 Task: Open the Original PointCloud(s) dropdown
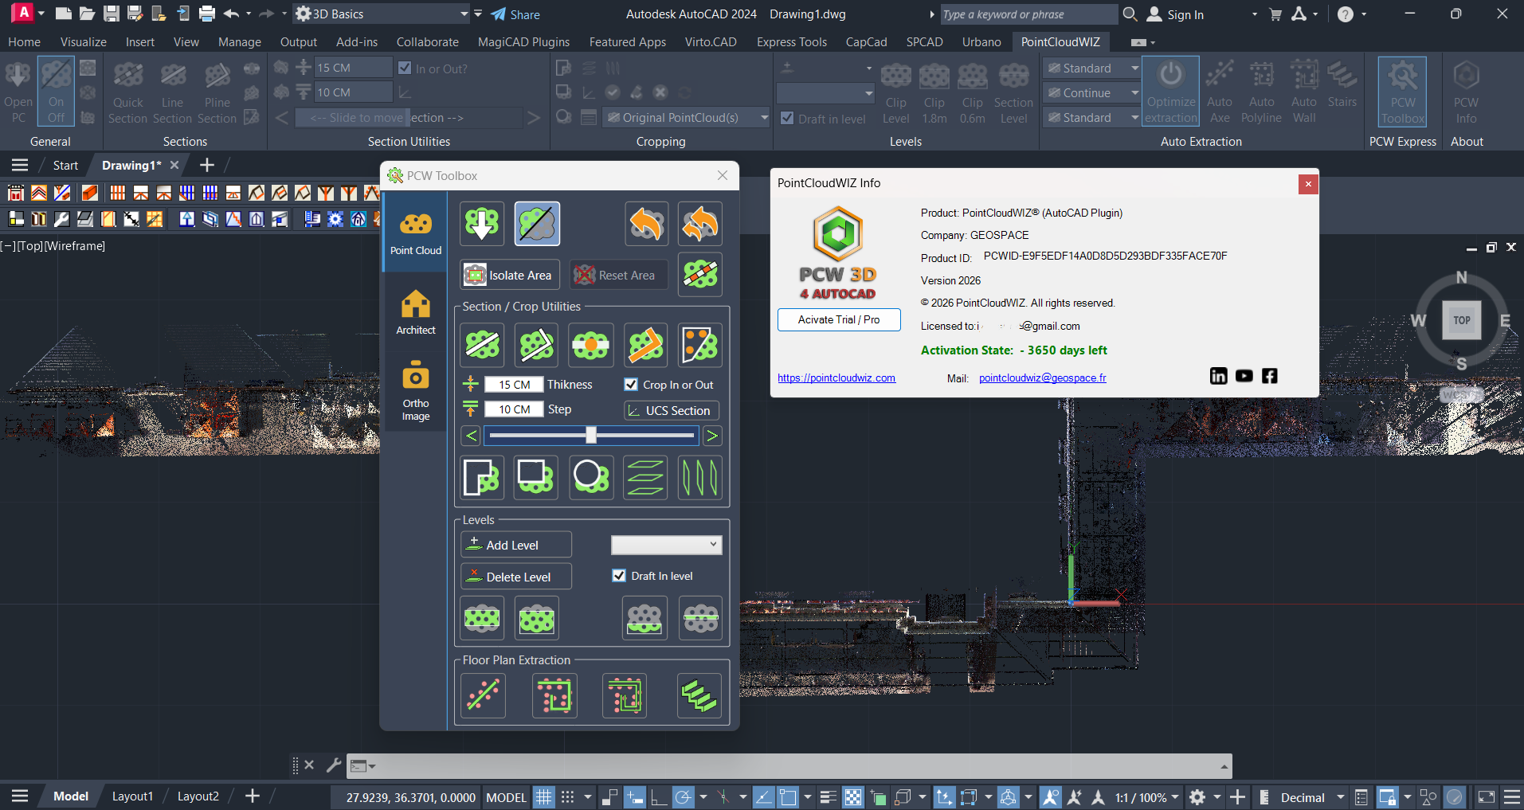(x=686, y=117)
